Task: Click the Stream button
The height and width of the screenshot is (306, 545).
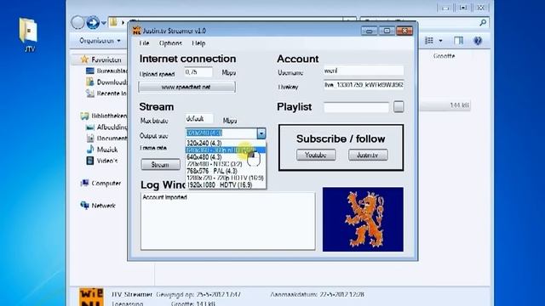Action: 160,164
